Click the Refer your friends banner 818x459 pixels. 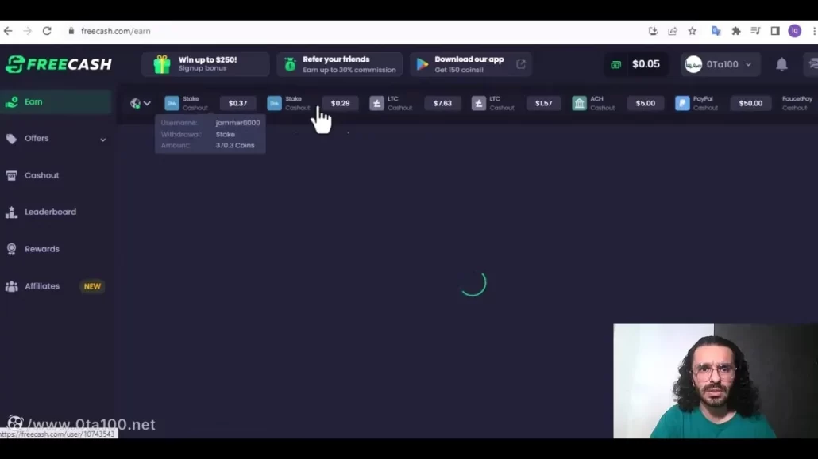[x=339, y=64]
